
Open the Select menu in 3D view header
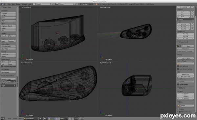15,119
